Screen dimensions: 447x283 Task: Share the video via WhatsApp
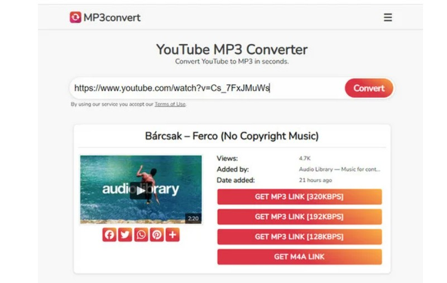pyautogui.click(x=141, y=234)
